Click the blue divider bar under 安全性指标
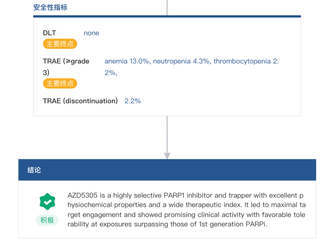Screen dimensions: 334x242 coord(167,16)
